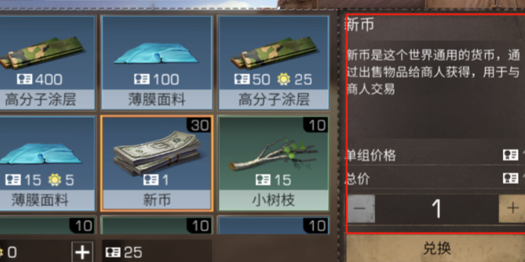Click the banknote icon next to 25 balance
The image size is (525, 262).
pos(113,252)
